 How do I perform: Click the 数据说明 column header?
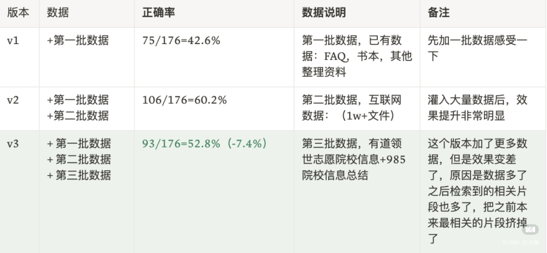coord(324,13)
